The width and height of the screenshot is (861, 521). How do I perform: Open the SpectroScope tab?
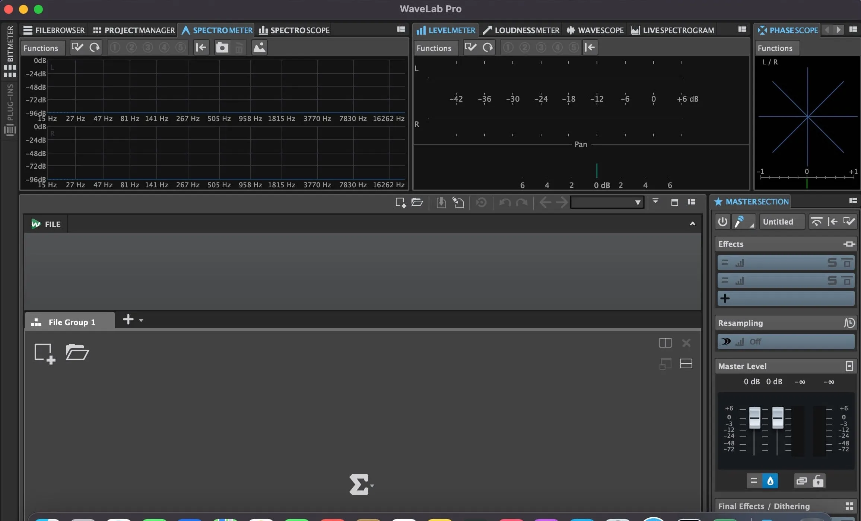coord(294,30)
